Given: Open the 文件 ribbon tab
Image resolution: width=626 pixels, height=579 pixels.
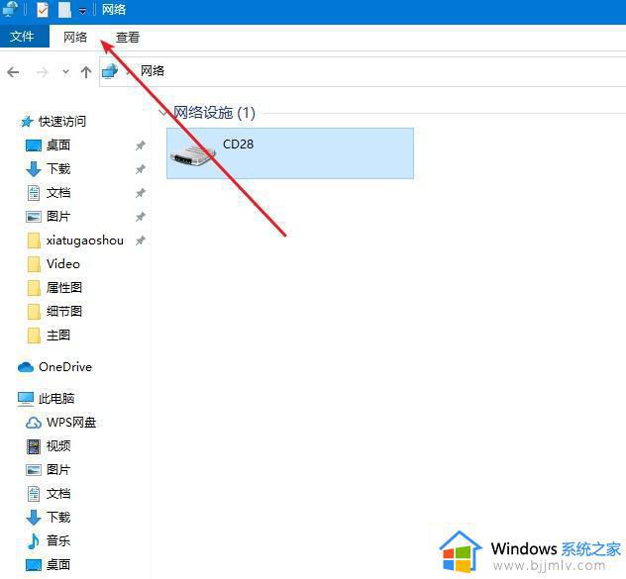Looking at the screenshot, I should (23, 37).
